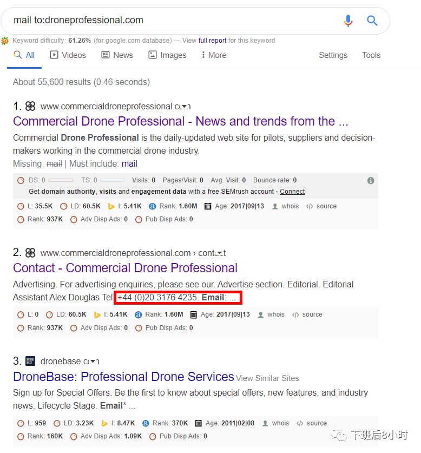Click Age archive icon in result 1
The image size is (421, 453).
tap(208, 206)
